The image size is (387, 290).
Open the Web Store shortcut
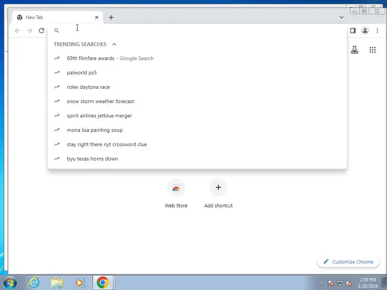point(176,194)
